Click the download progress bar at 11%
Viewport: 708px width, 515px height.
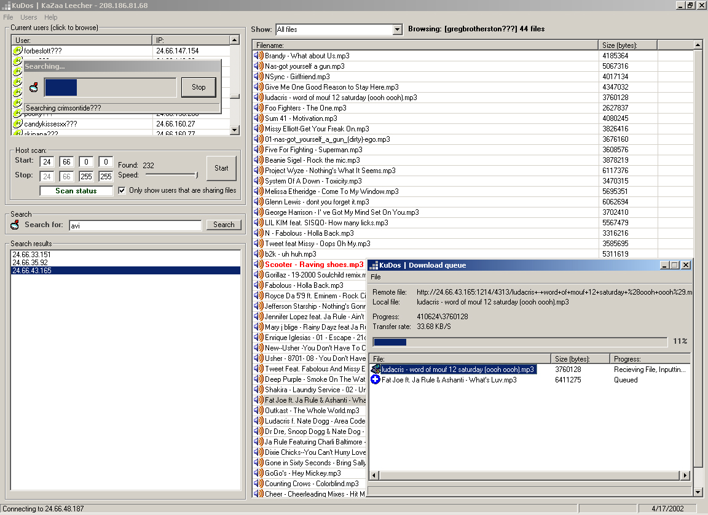pos(520,342)
